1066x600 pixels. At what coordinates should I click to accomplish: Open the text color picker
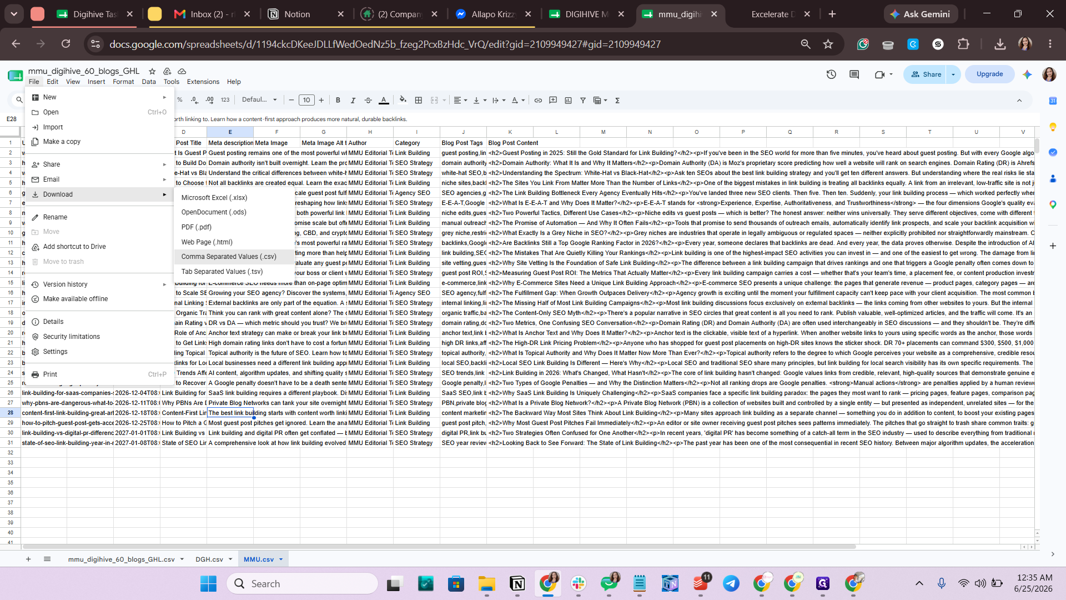(384, 100)
